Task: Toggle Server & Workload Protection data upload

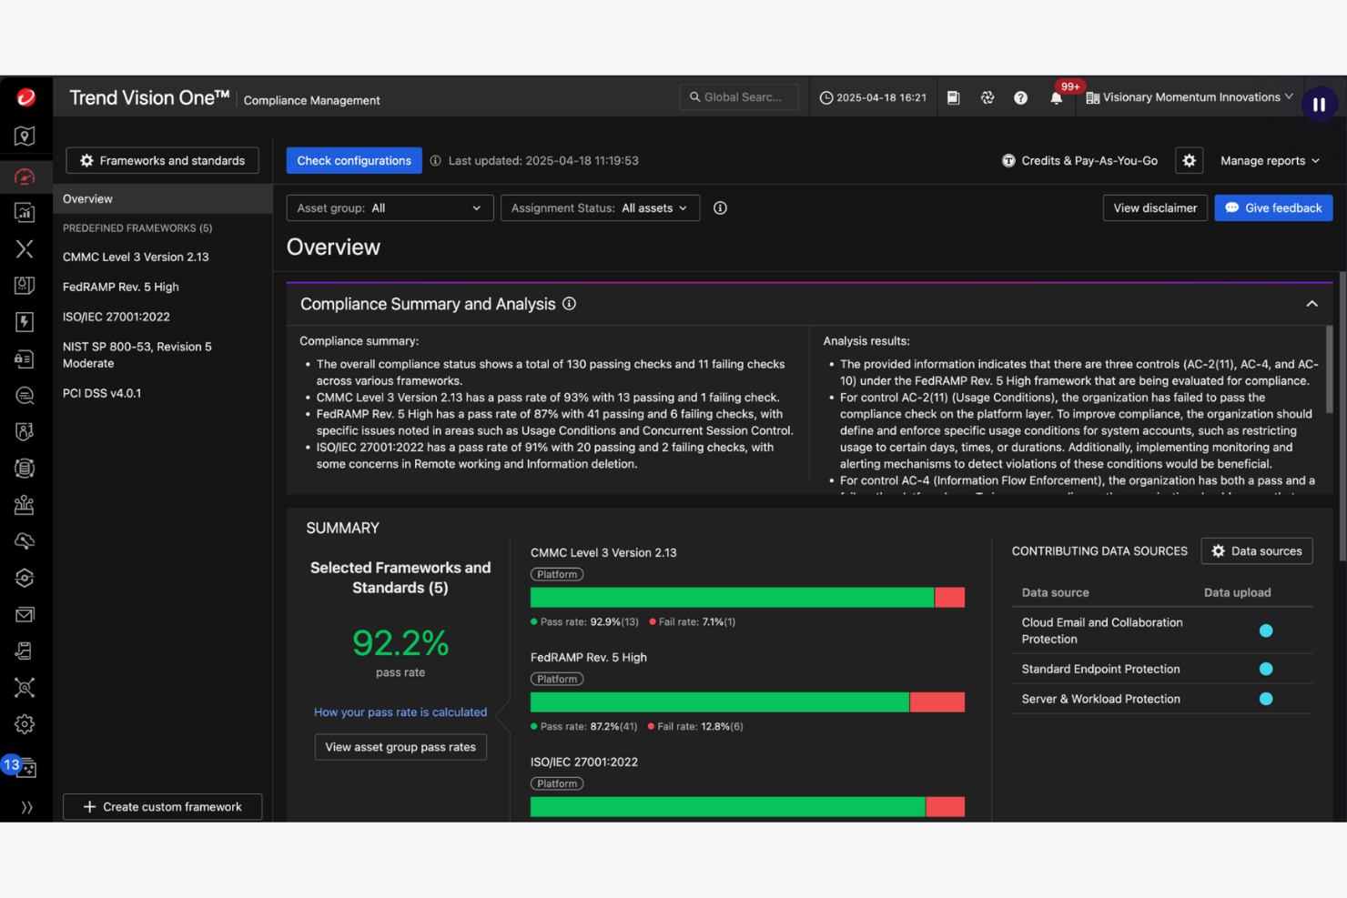Action: (1266, 699)
